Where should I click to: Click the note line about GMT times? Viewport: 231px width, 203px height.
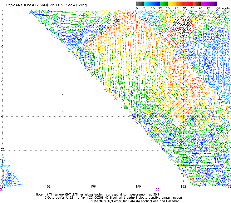pyautogui.click(x=97, y=195)
